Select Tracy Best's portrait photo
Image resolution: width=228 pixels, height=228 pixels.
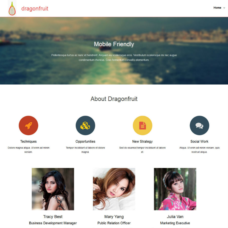pos(53,189)
